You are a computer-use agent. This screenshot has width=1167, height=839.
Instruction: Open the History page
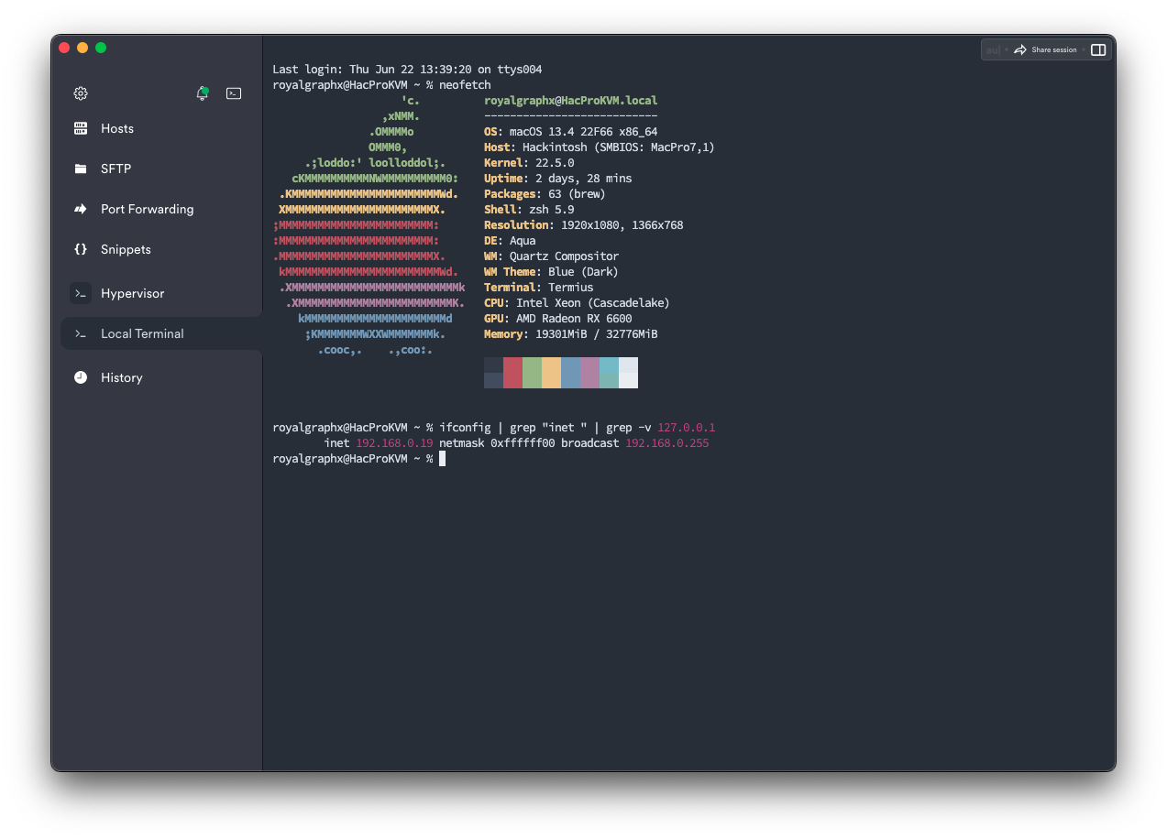point(121,377)
